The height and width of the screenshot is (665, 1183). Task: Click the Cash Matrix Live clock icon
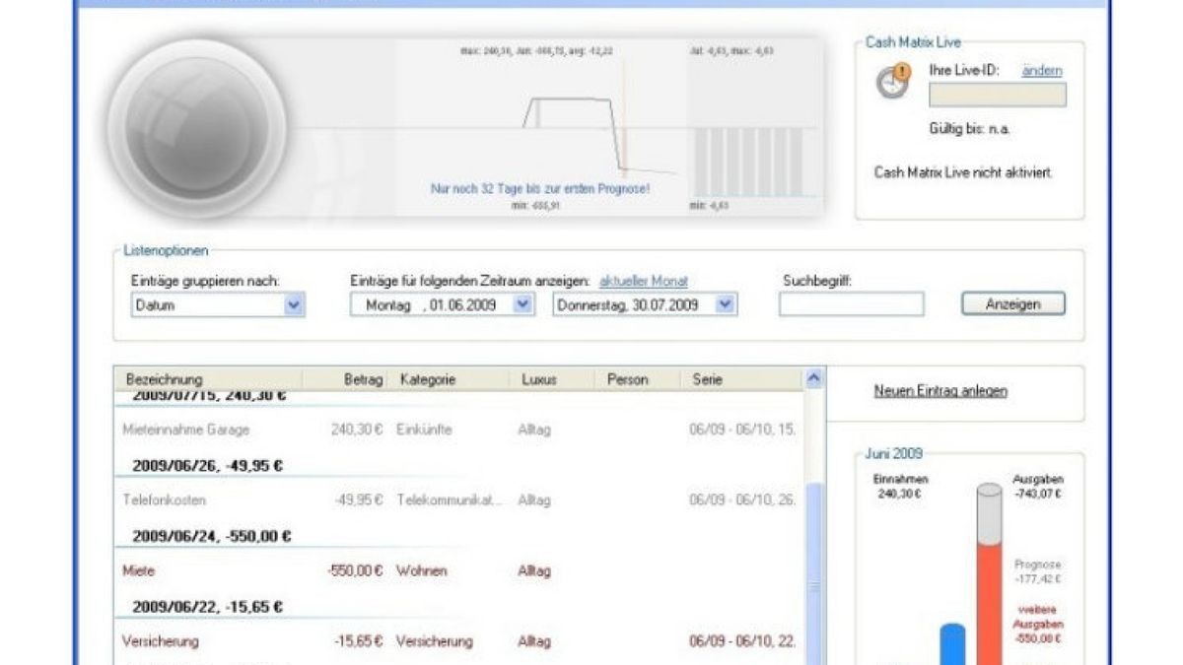[x=893, y=82]
